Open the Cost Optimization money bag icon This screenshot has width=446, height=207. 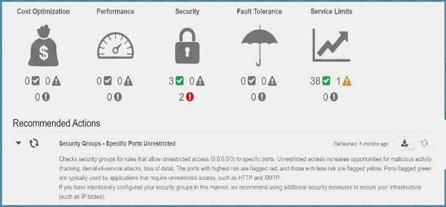click(43, 46)
